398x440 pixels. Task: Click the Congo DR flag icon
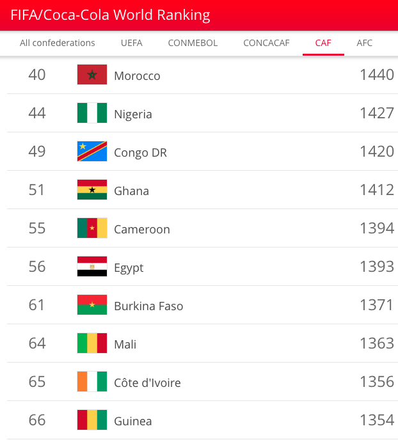click(92, 152)
